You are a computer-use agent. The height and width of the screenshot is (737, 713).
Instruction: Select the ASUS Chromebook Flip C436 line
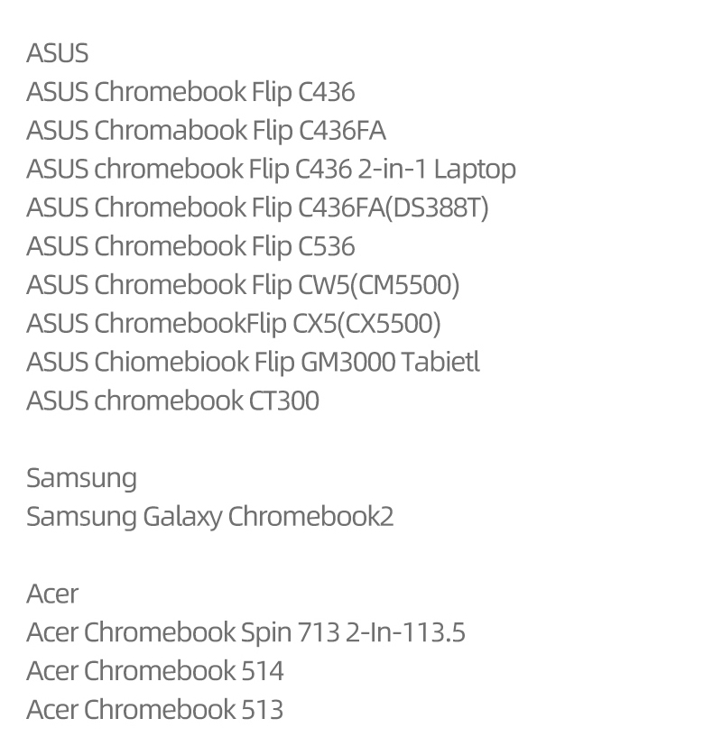point(190,92)
